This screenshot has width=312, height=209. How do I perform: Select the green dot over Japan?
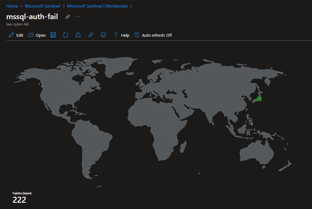[x=259, y=99]
